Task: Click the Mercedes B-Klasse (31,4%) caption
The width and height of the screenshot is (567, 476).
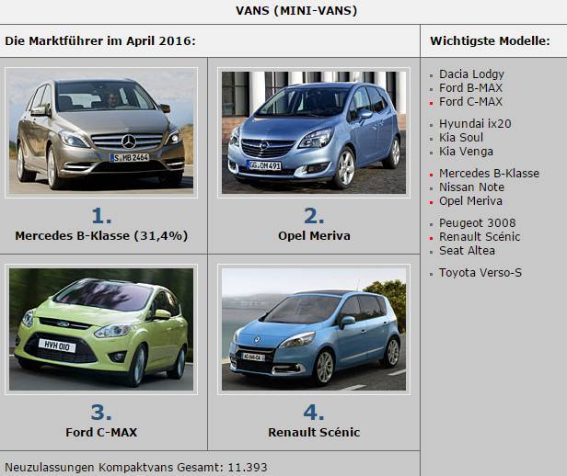Action: [101, 235]
